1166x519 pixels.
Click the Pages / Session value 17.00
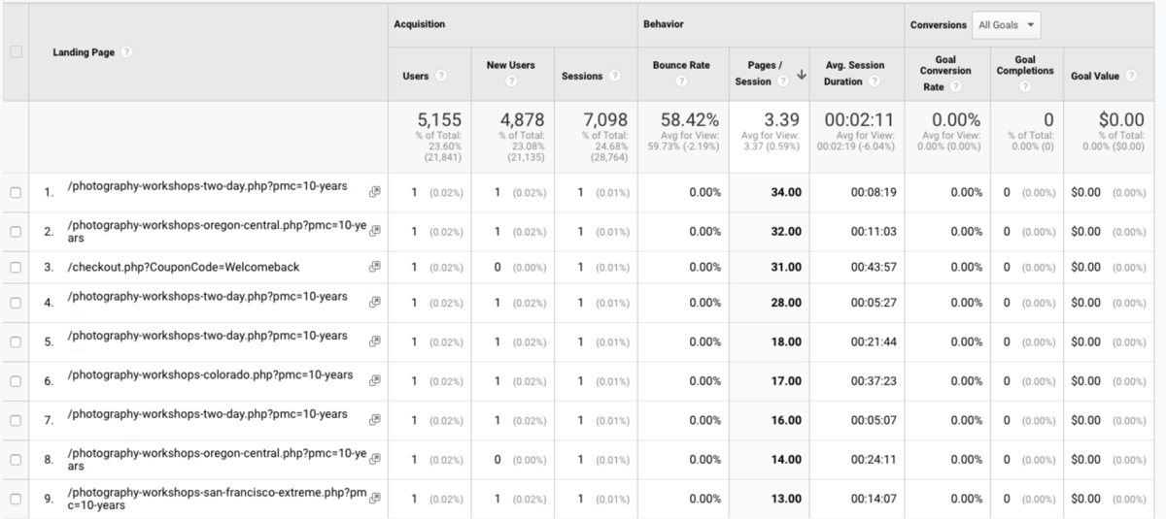[786, 381]
